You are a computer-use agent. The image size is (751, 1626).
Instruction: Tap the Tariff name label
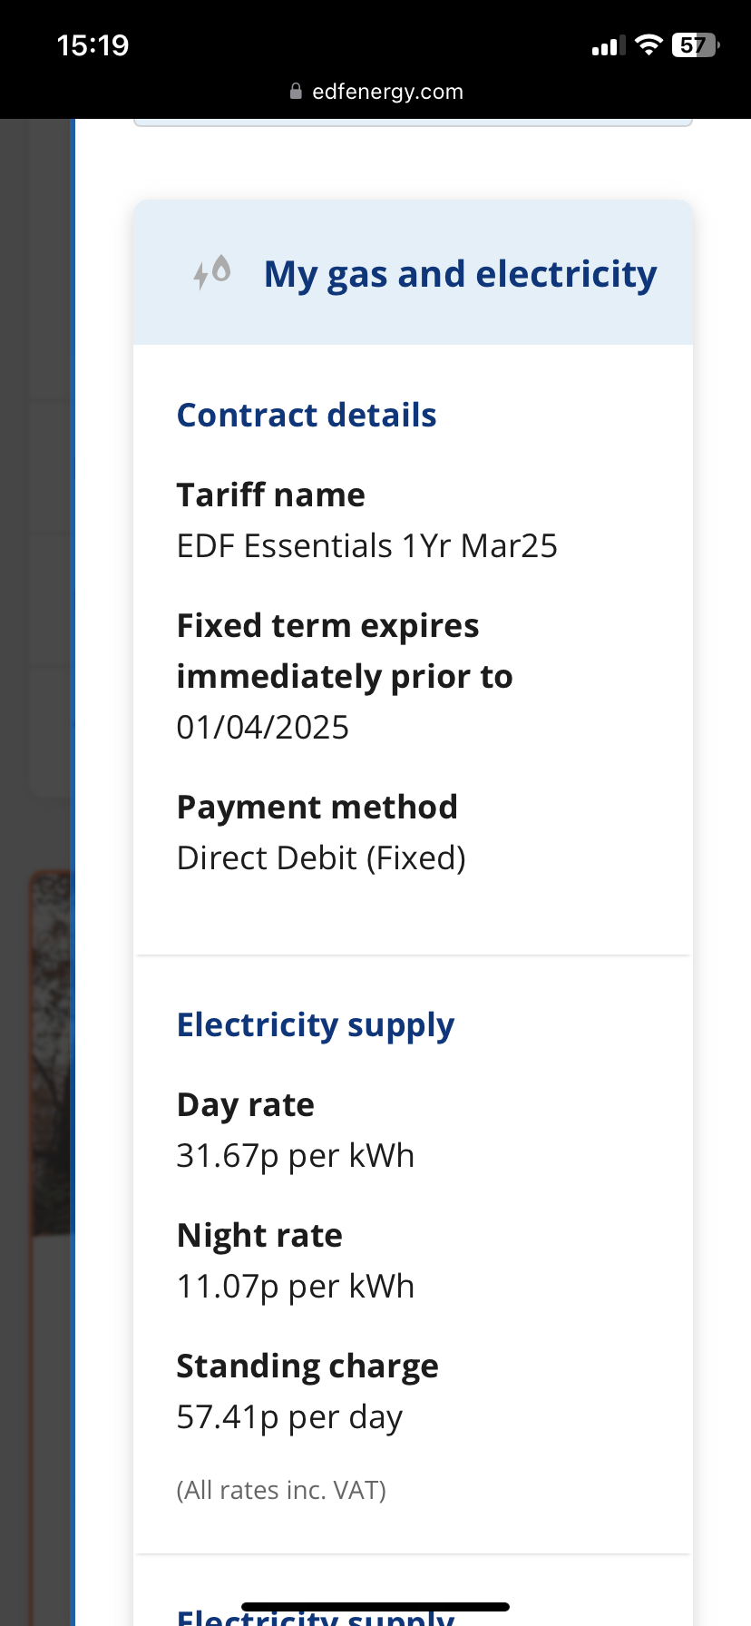pos(271,495)
